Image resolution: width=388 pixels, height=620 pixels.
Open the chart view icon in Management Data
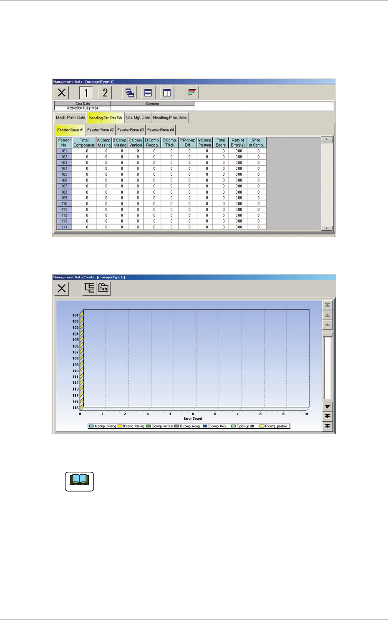[192, 93]
